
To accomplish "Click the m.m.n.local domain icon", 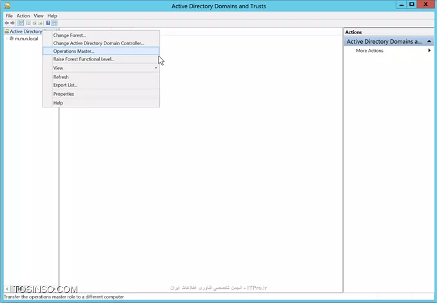I will (x=12, y=39).
